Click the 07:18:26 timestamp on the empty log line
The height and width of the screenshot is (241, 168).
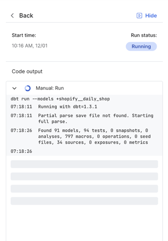(x=21, y=151)
